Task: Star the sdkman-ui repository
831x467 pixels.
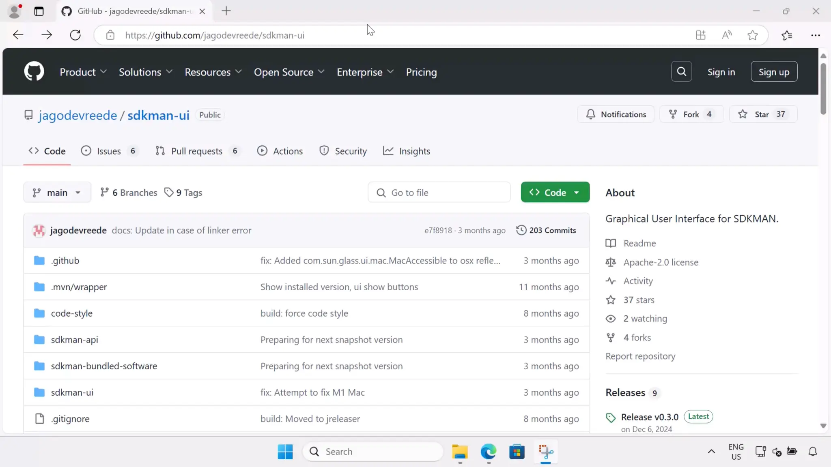Action: click(763, 114)
